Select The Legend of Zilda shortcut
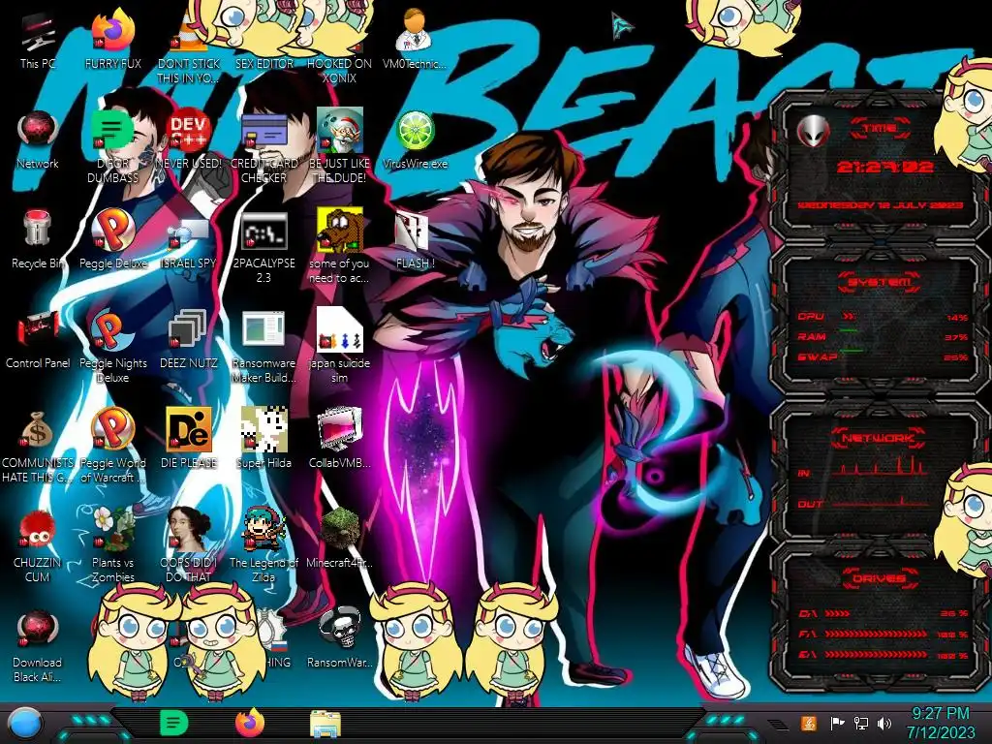This screenshot has width=992, height=744. coord(263,546)
